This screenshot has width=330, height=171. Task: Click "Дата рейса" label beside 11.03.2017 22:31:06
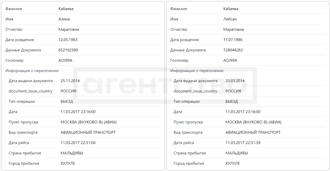tap(19, 143)
